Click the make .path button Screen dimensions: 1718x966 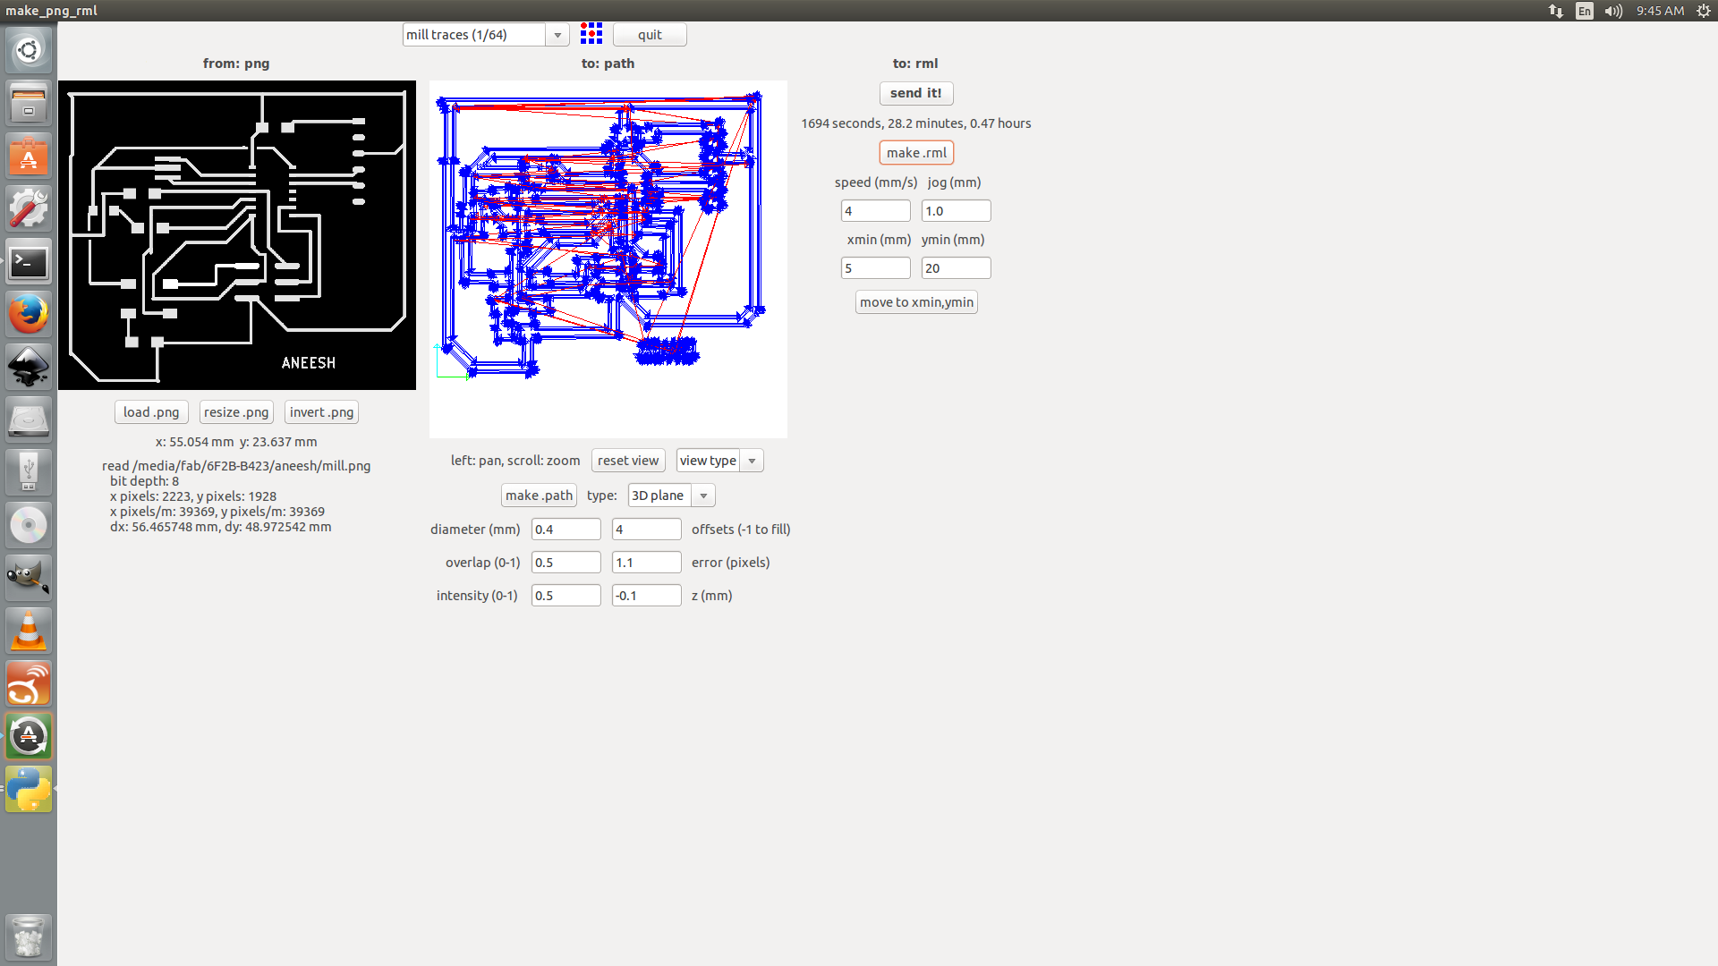(539, 496)
